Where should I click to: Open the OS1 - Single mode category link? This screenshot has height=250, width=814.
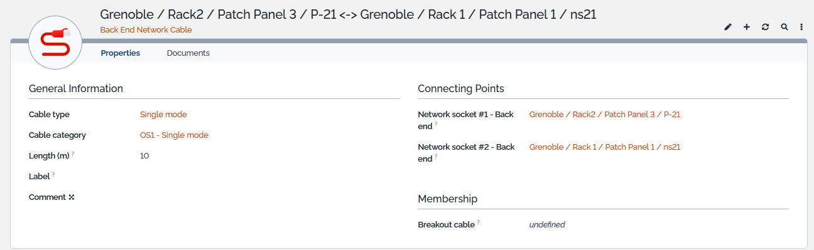174,135
